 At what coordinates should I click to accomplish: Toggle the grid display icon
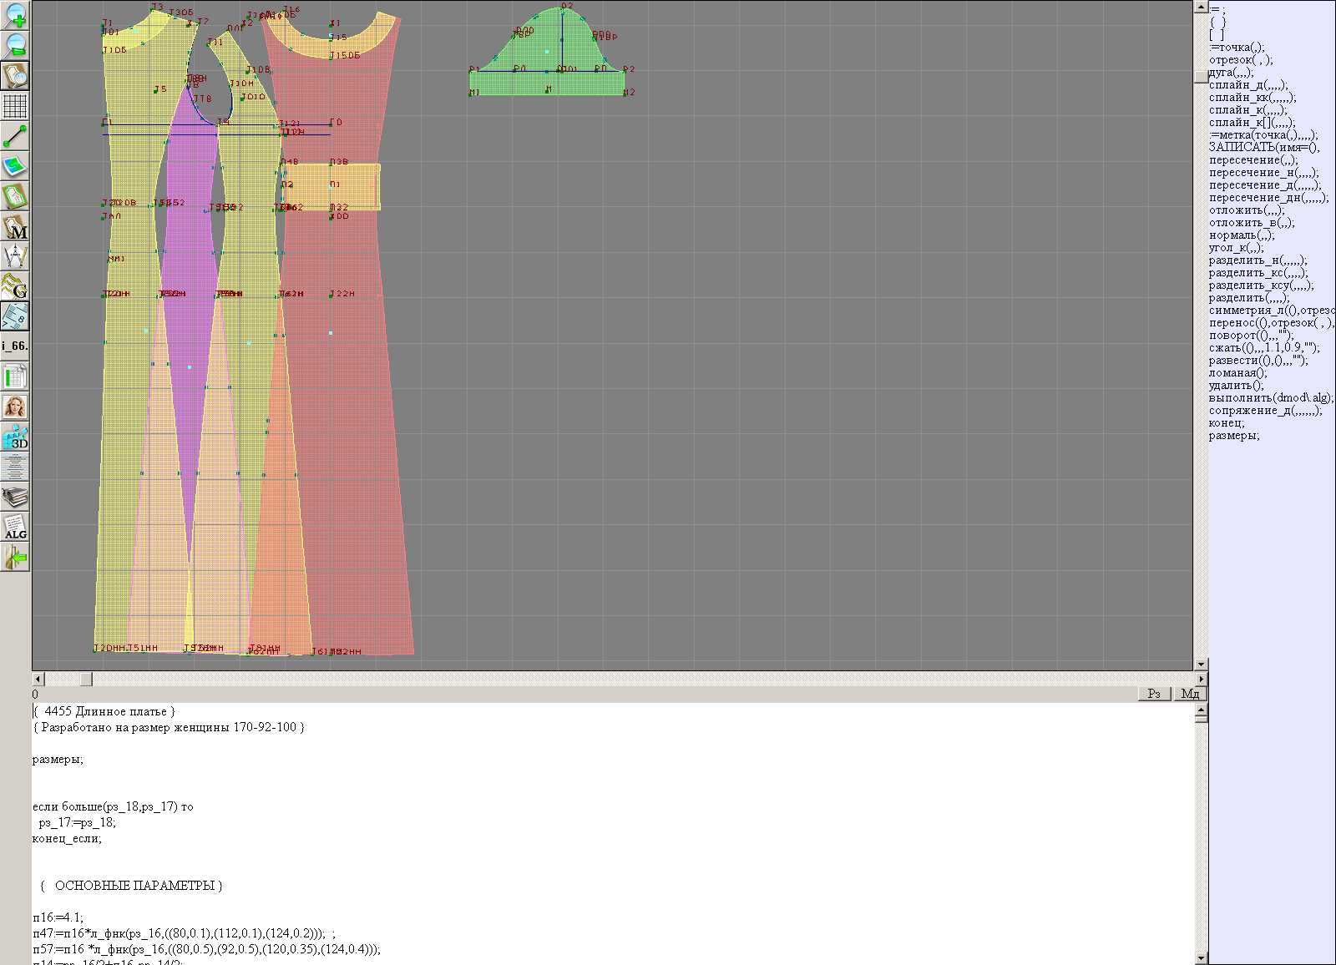coord(15,106)
